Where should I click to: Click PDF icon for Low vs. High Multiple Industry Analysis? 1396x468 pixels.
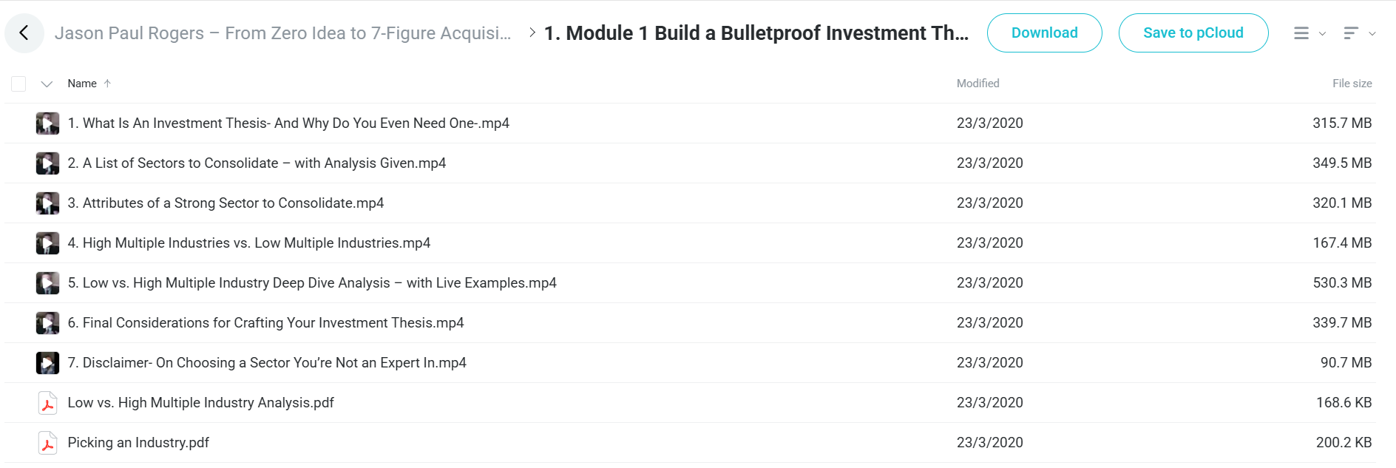47,403
